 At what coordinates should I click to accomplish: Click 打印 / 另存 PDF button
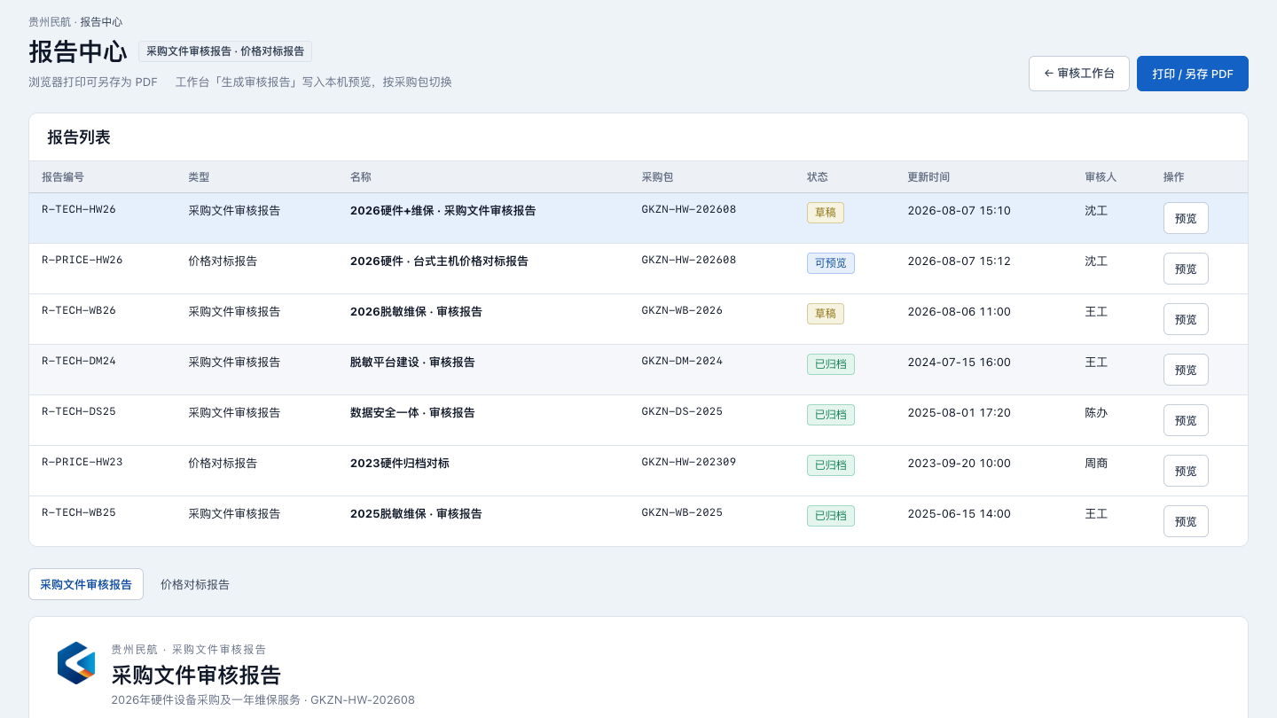pos(1193,74)
